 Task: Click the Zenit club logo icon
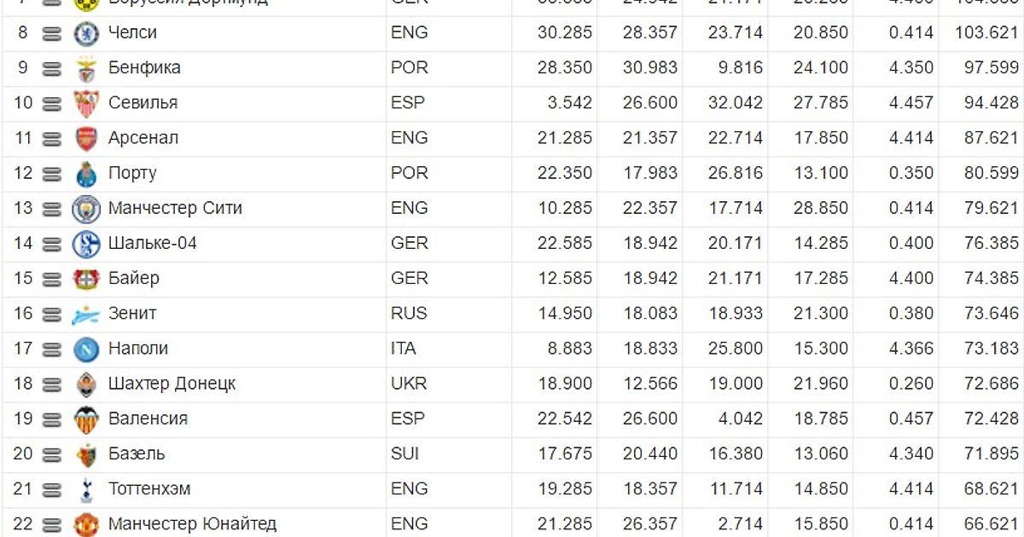86,315
